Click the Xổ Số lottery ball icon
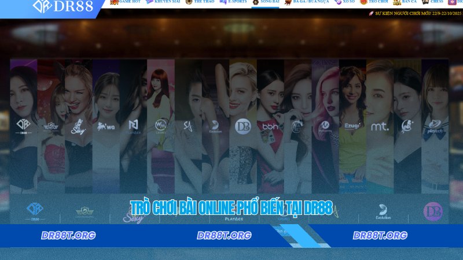Viewport: 463px width, 260px height. [338, 2]
